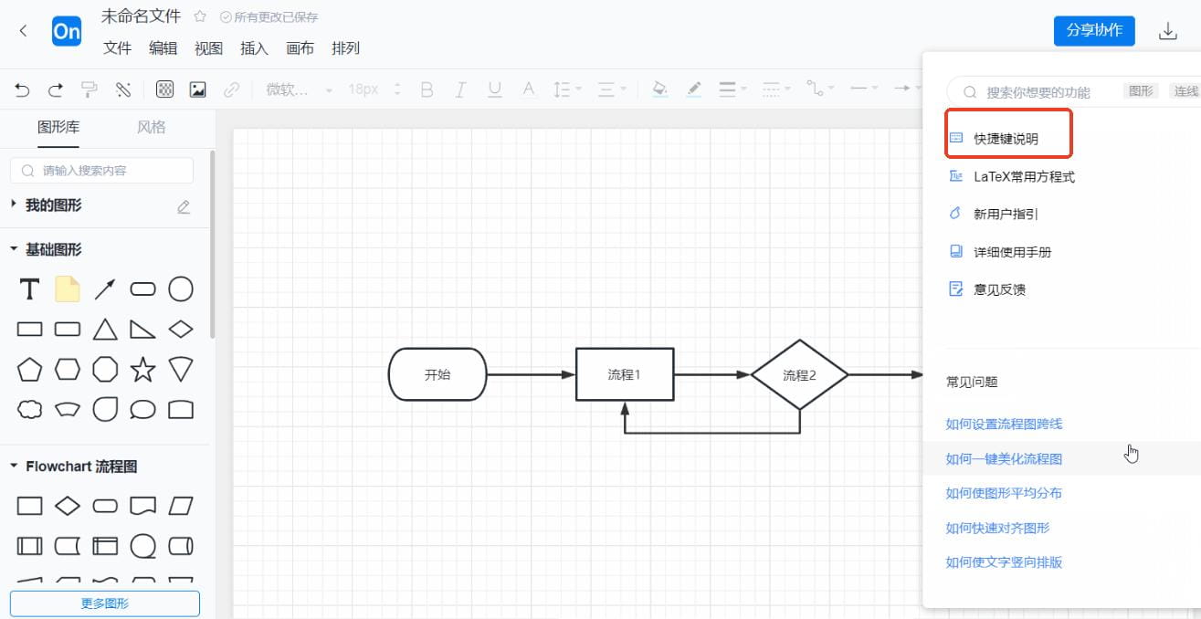Toggle italic formatting

[x=460, y=89]
